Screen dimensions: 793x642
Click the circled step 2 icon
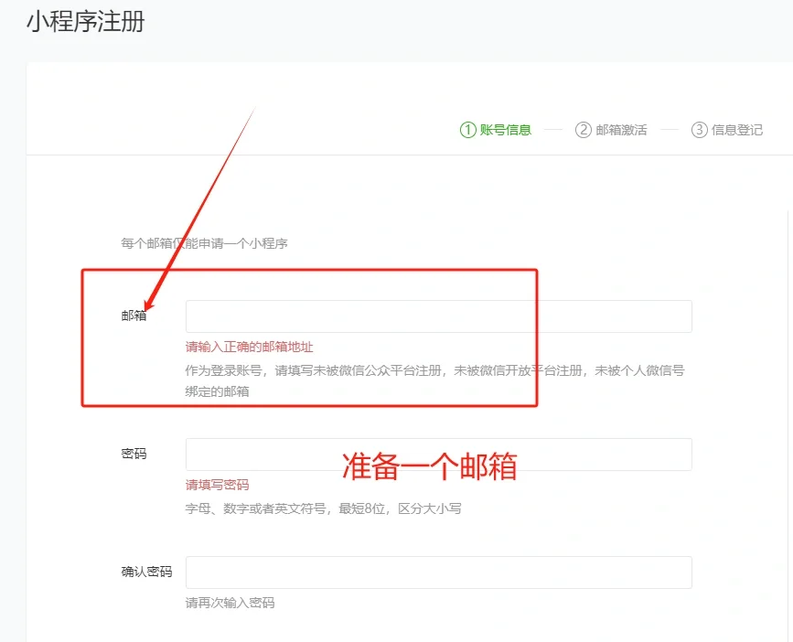click(583, 130)
